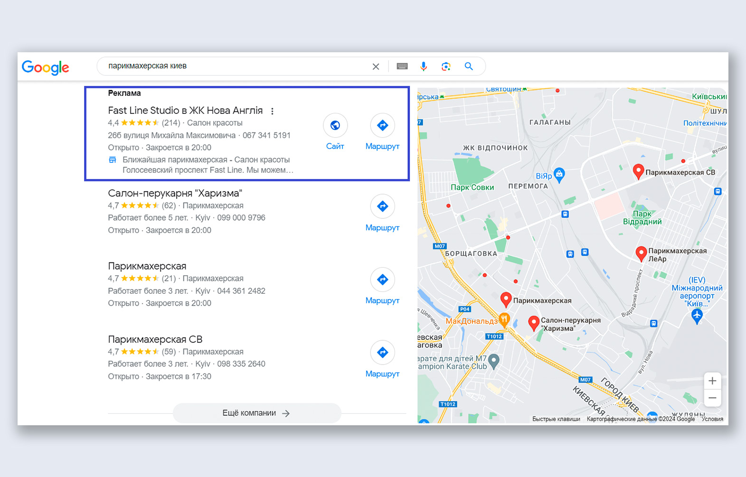Search by image with Lens icon
This screenshot has width=746, height=477.
446,66
